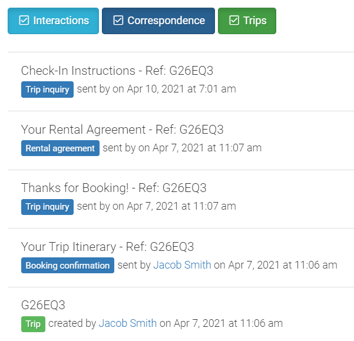Click the Rental agreement tag badge

tap(60, 148)
